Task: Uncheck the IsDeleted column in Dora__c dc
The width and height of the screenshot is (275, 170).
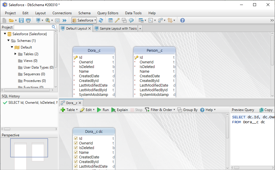Action: click(x=76, y=148)
